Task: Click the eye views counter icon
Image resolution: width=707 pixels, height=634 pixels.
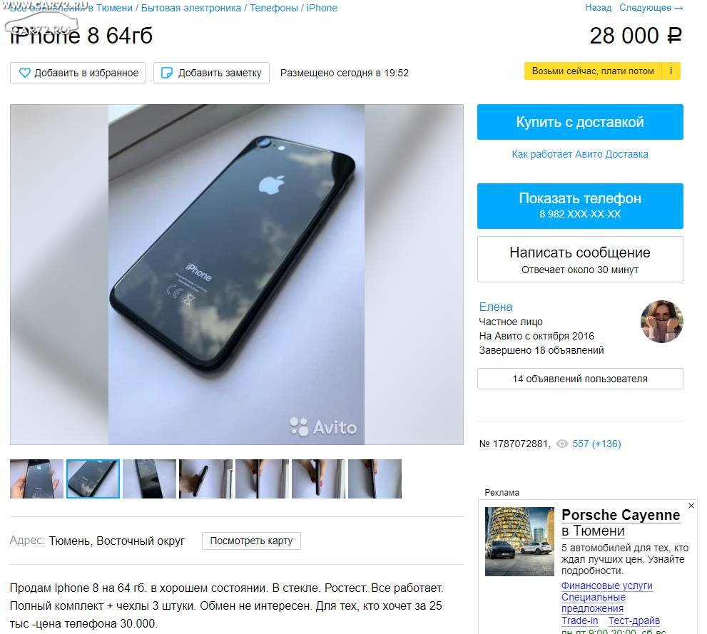Action: (x=561, y=444)
